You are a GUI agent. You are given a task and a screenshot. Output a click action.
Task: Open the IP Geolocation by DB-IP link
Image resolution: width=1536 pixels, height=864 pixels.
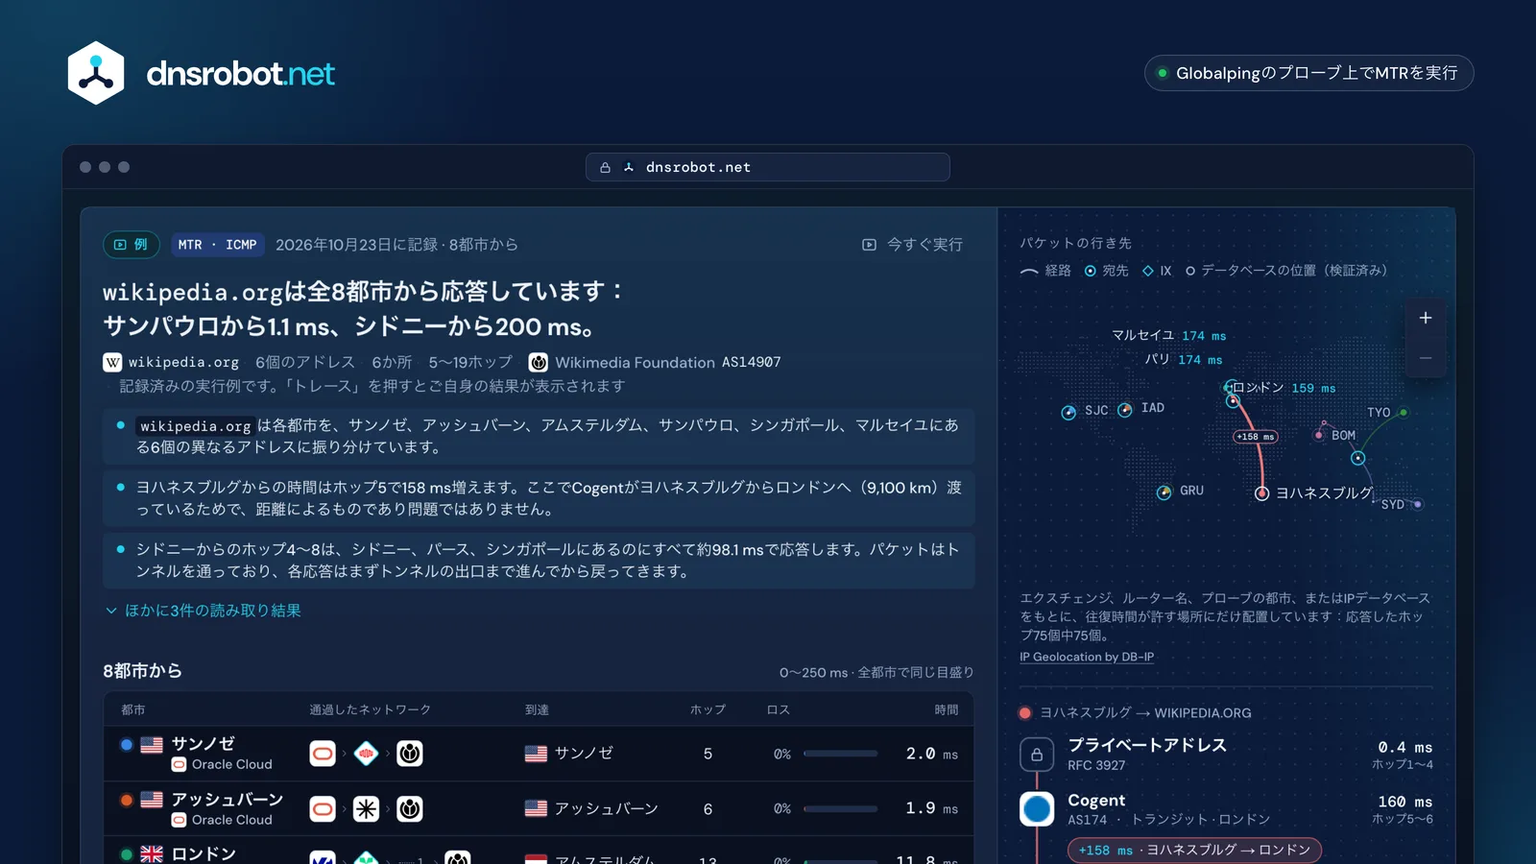[x=1087, y=657]
